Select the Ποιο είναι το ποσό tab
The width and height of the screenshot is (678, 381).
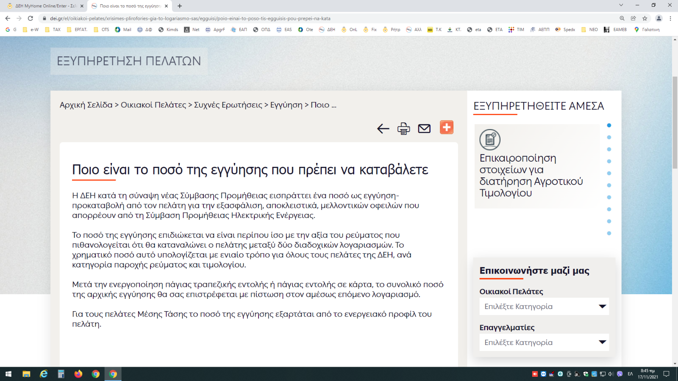[130, 6]
